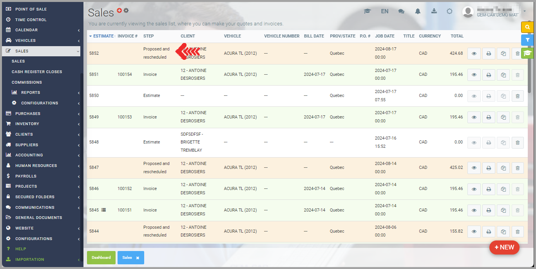The width and height of the screenshot is (536, 269).
Task: Open the yellow search side button
Action: click(527, 27)
